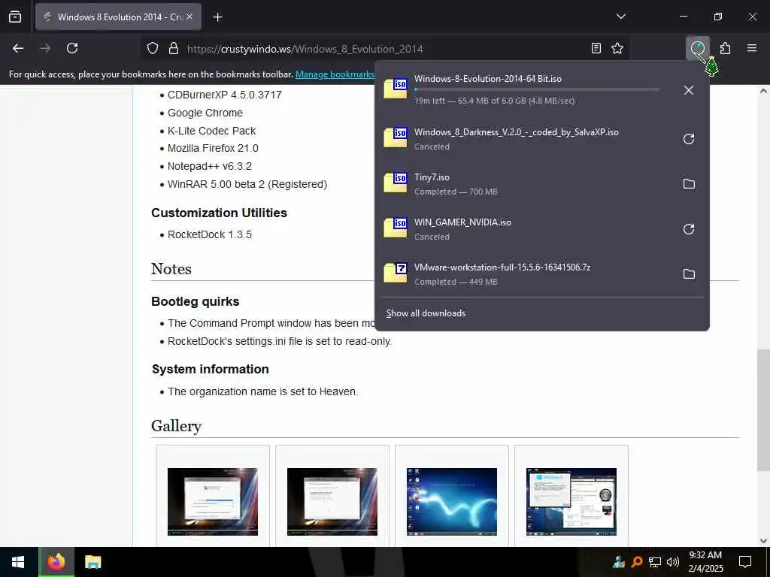Select the CDBurnerXP 4.5.0.3717 list item

tap(224, 95)
